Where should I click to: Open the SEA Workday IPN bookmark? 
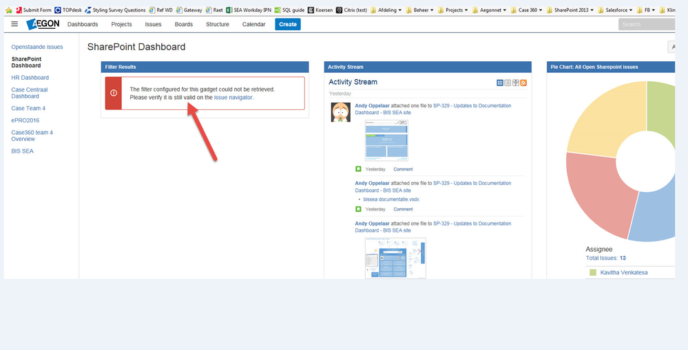[249, 10]
